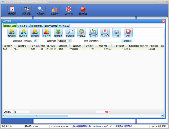
Task: Switch to 会员生日提醒 tab
Action: [51, 26]
